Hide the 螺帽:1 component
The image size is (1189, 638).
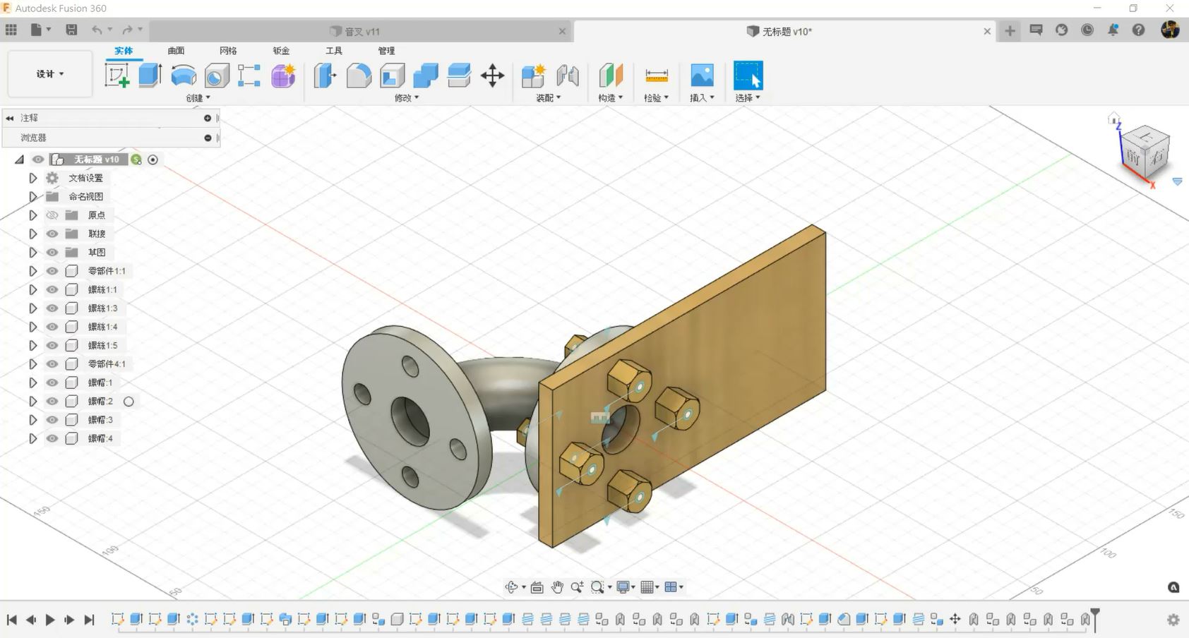pyautogui.click(x=52, y=383)
